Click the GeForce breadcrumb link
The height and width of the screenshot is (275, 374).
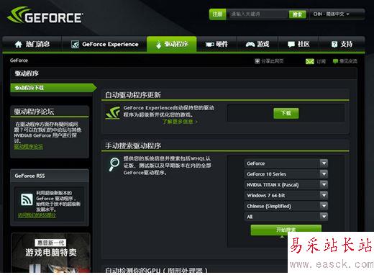pos(19,60)
